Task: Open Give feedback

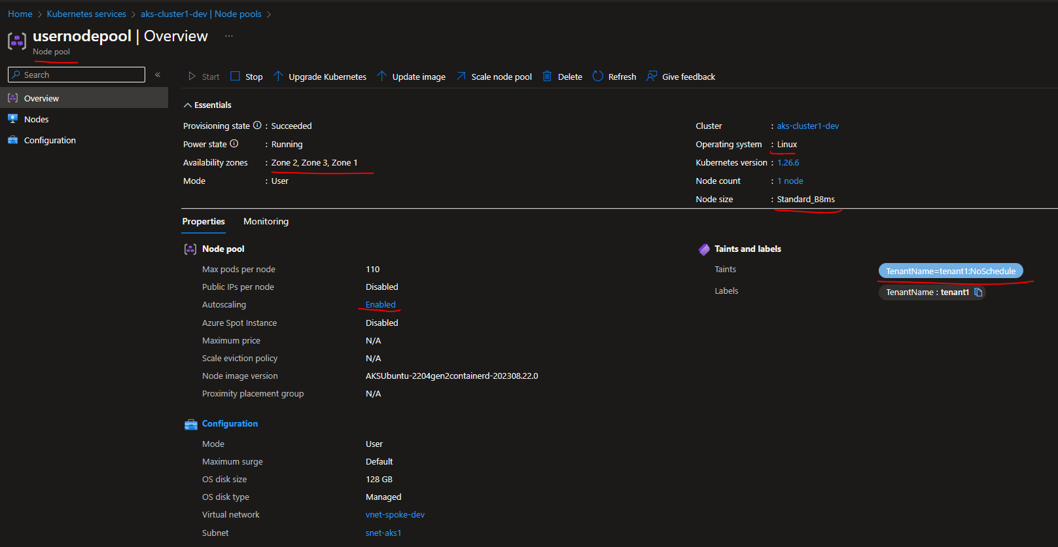Action: click(x=681, y=77)
